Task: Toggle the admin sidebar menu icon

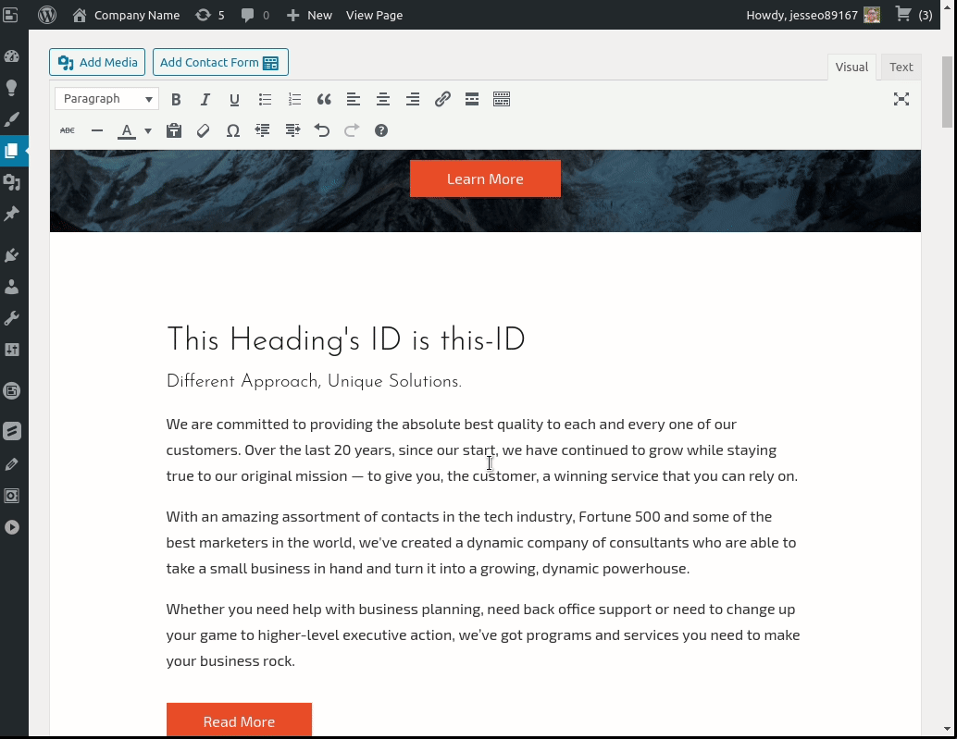Action: pyautogui.click(x=11, y=15)
